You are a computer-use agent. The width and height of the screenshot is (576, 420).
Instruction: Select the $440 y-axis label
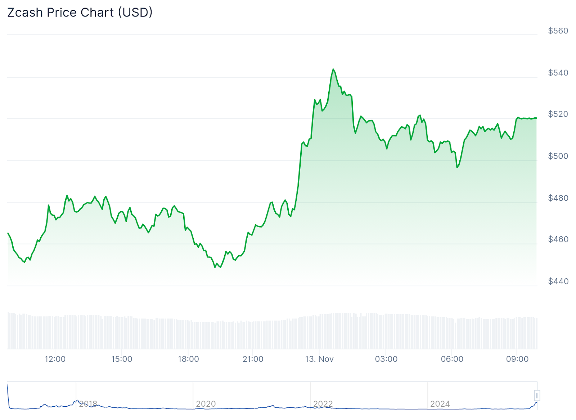click(558, 281)
